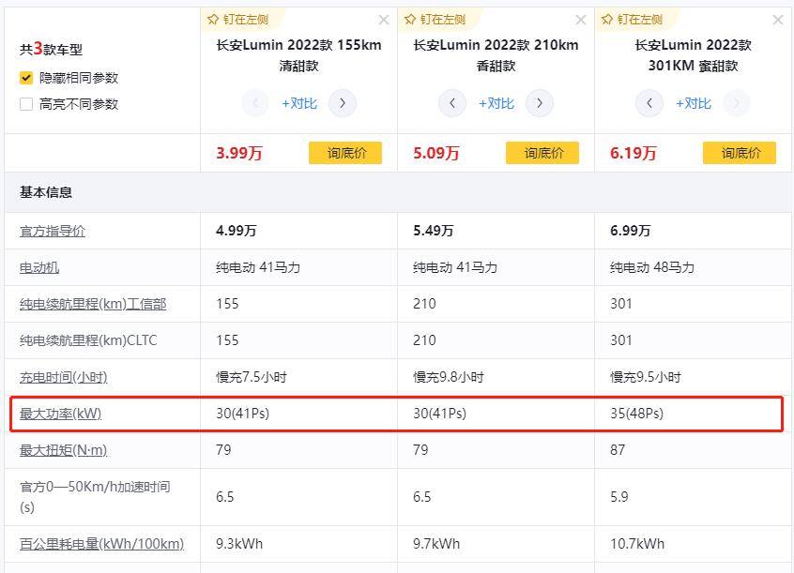Click the 87 max torque cell
Image resolution: width=794 pixels, height=573 pixels.
618,450
